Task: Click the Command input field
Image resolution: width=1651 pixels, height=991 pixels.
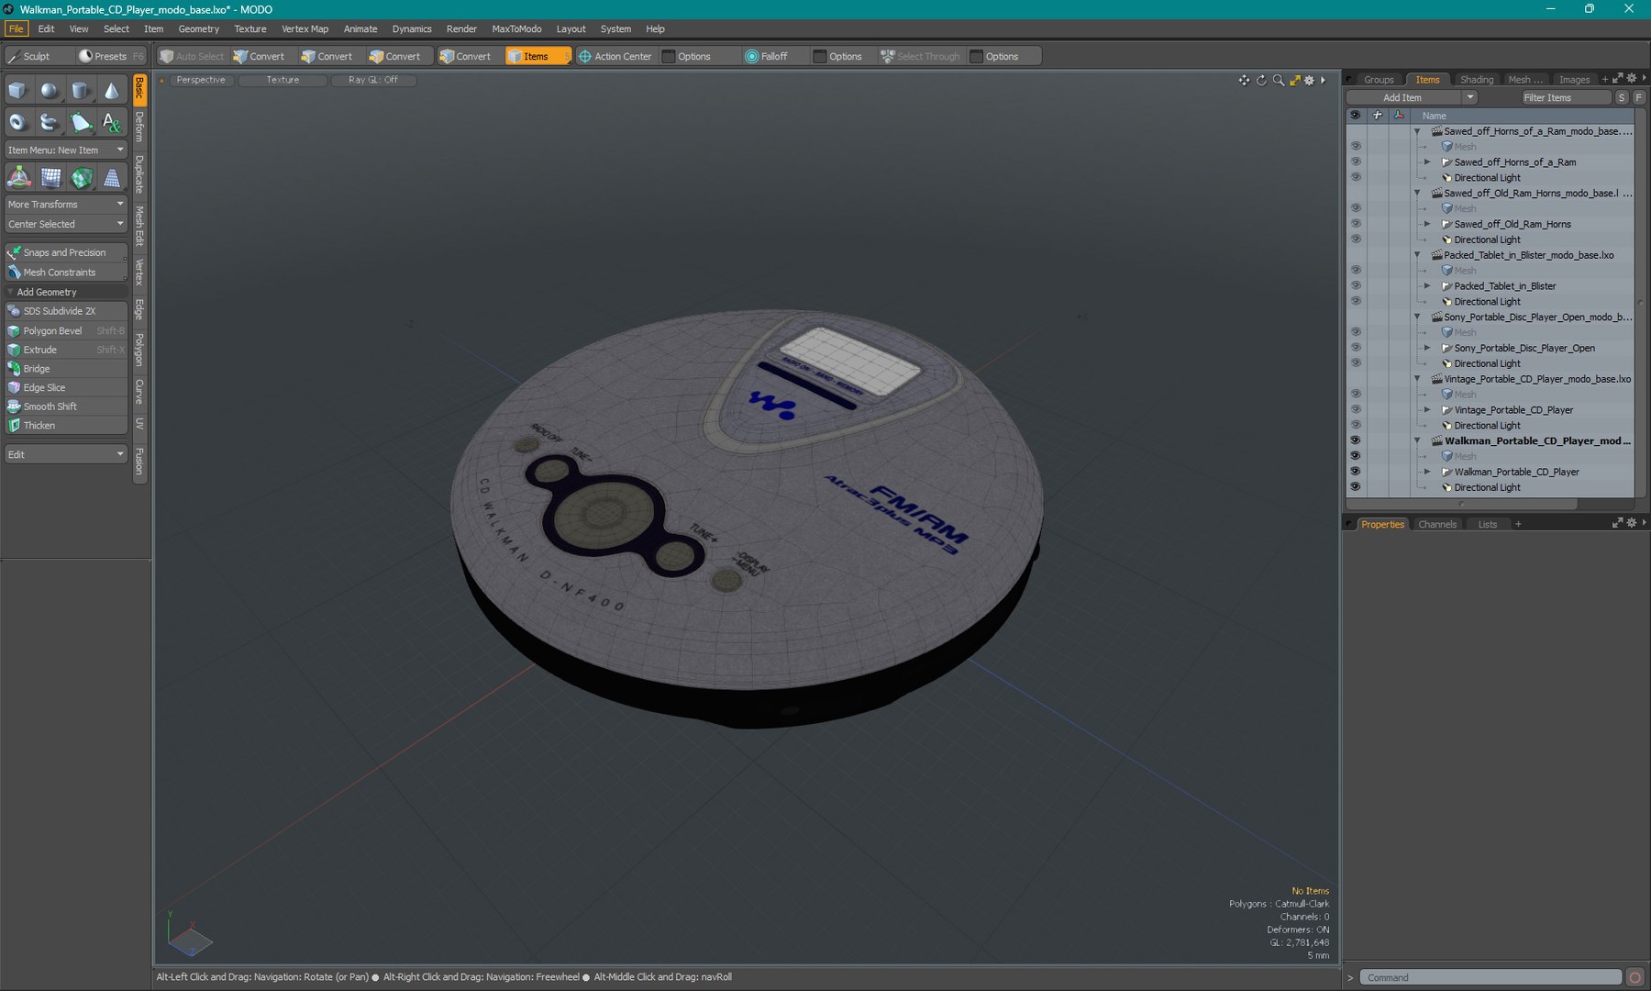Action: (1490, 977)
